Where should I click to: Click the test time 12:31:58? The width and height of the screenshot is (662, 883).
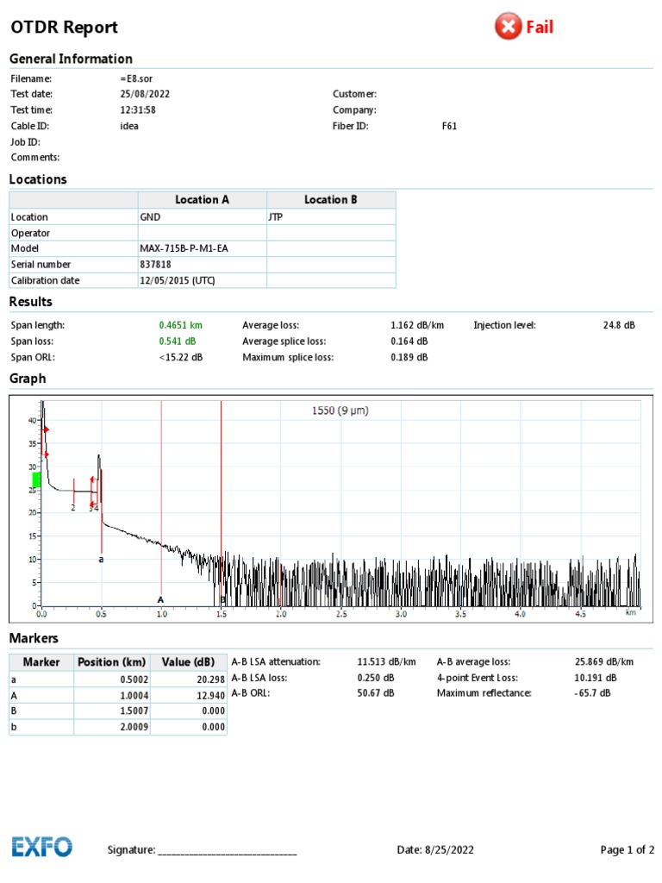tap(137, 110)
